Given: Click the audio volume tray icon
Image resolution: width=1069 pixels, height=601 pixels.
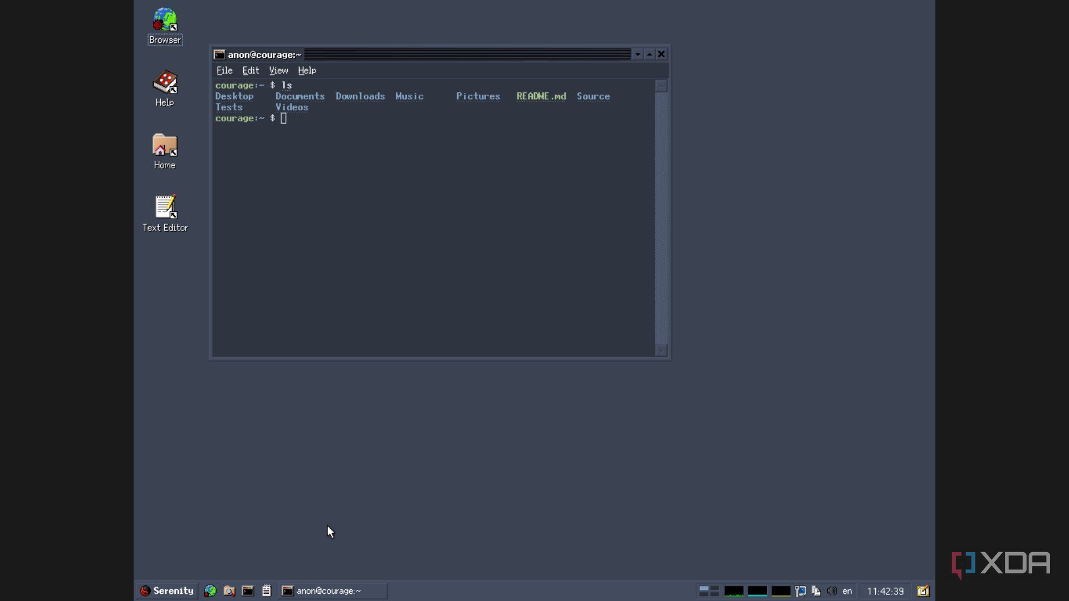Looking at the screenshot, I should 832,591.
